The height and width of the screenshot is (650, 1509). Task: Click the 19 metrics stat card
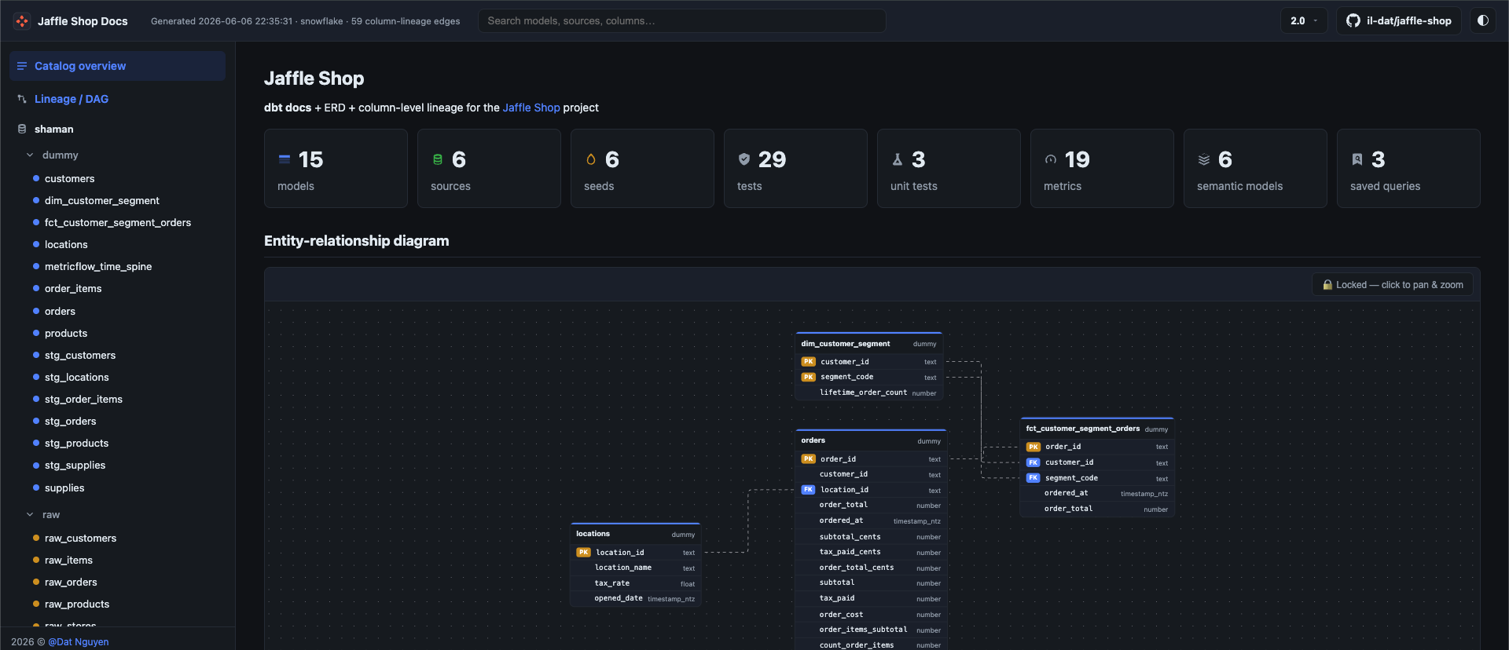(1102, 169)
